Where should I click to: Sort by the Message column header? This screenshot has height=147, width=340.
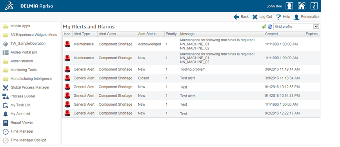coord(222,34)
